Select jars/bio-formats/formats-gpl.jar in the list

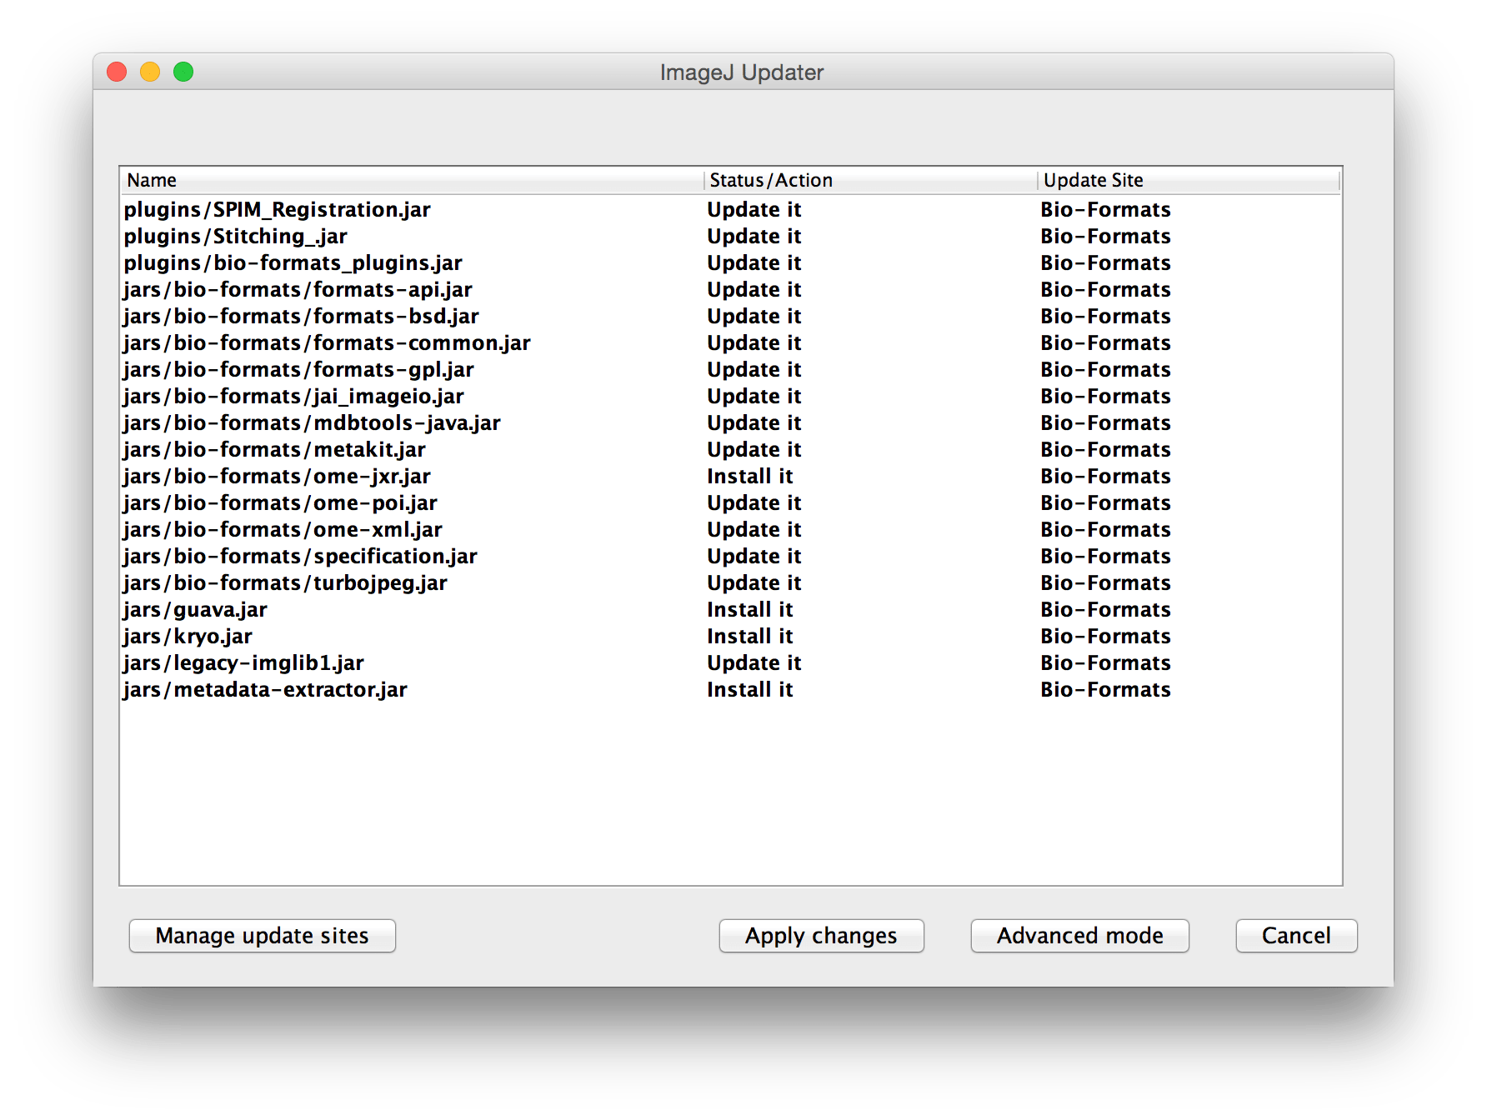(x=298, y=370)
